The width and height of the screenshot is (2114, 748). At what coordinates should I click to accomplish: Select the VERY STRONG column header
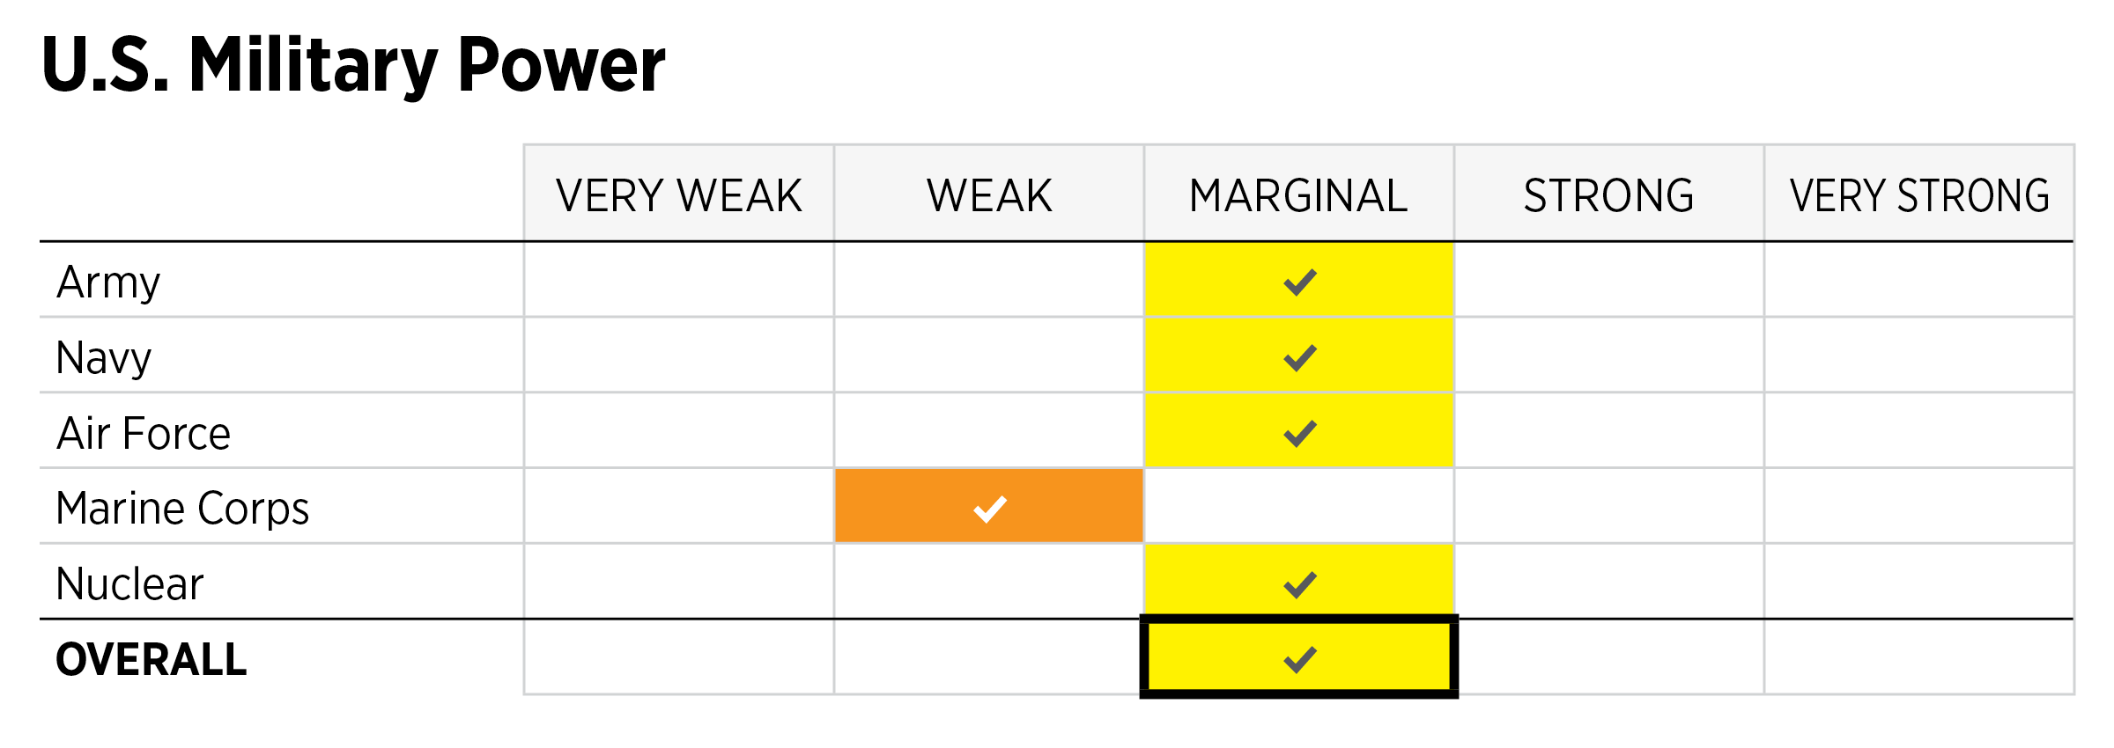coord(1918,195)
